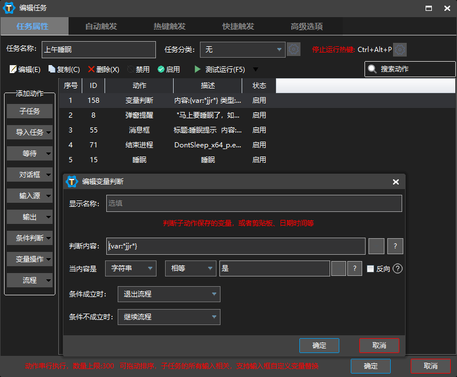This screenshot has width=457, height=377.
Task: Click the gear icon beside 任务分类 dropdown
Action: 294,50
